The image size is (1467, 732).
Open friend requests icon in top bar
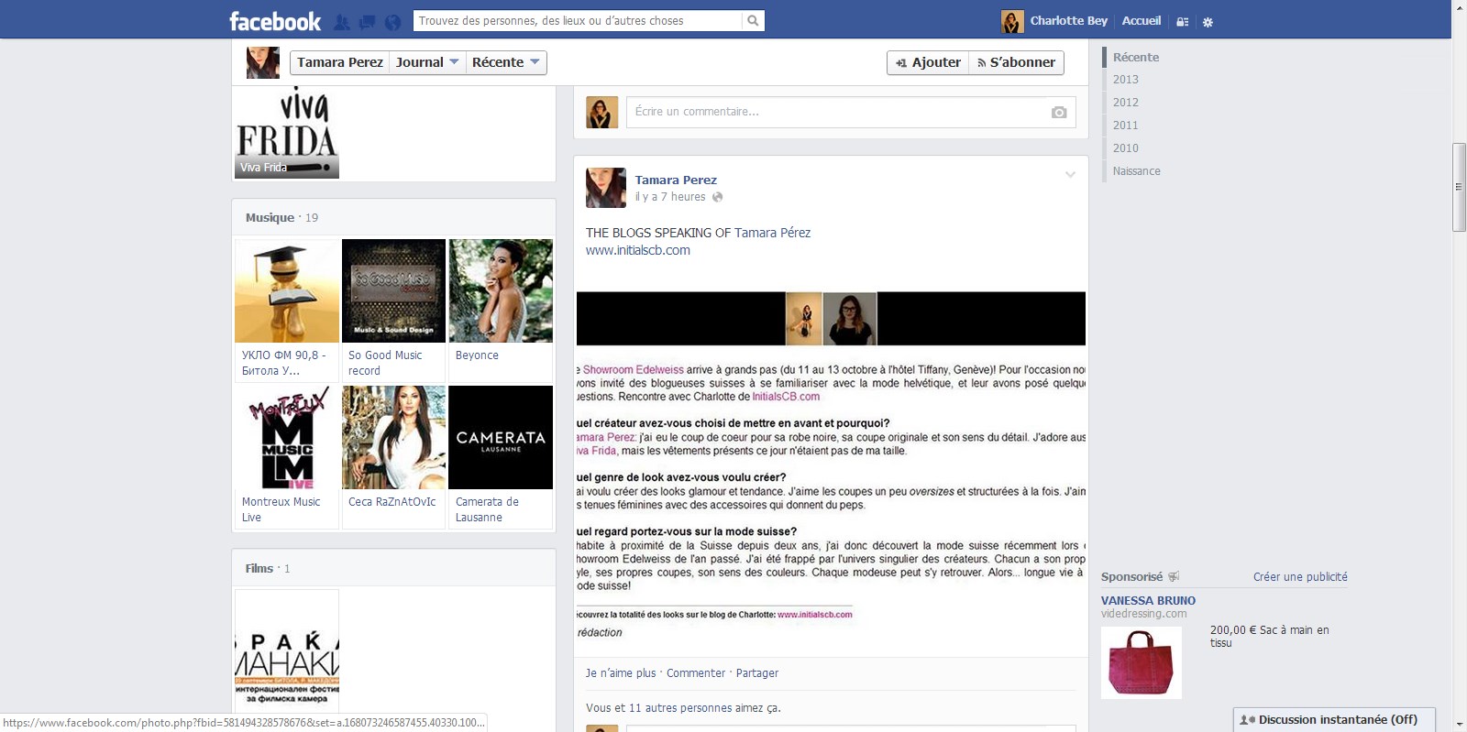click(x=342, y=22)
